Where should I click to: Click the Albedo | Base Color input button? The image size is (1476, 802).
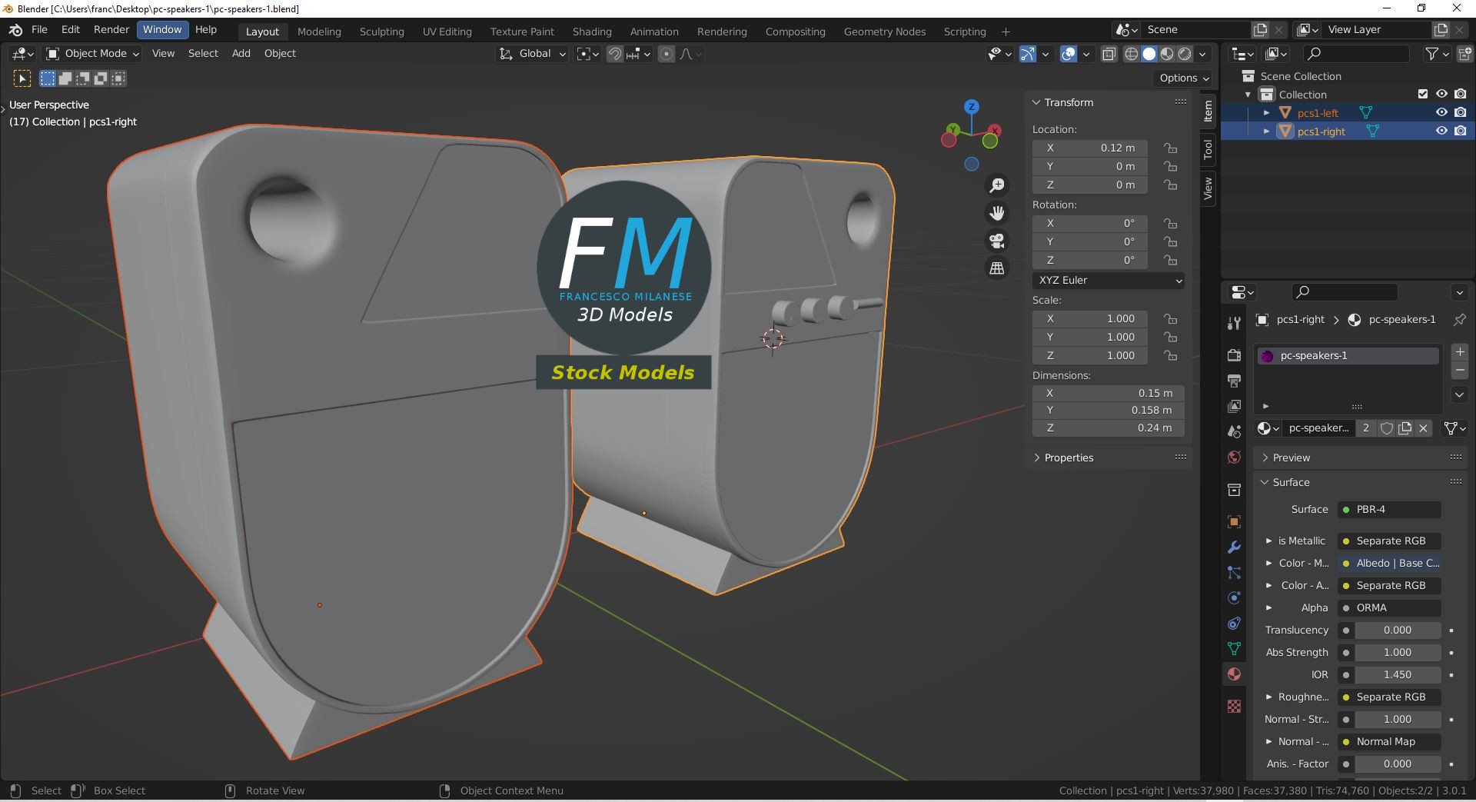(1389, 564)
